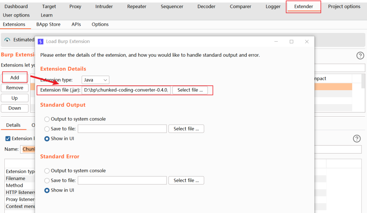Click Select file for extension jar
Screen dimensions: 367x213
point(190,90)
